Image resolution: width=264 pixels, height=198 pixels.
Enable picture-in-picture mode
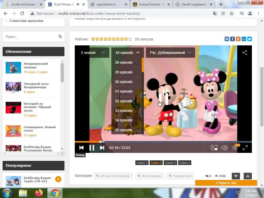point(214,148)
